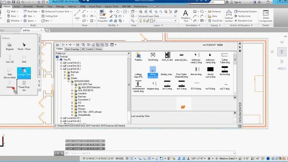This screenshot has width=288, height=162.
Task: Click the folder tree vertical scrollbar
Action: pos(129,90)
